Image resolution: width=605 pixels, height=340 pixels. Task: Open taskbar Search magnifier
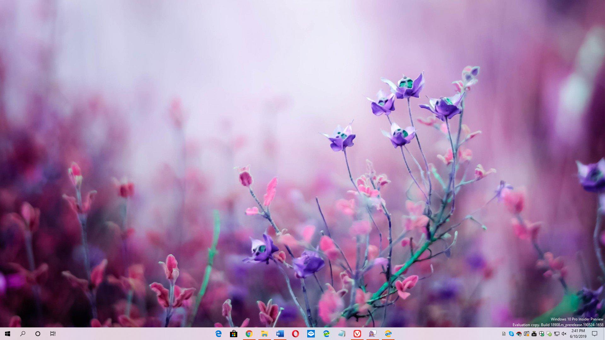pyautogui.click(x=23, y=334)
